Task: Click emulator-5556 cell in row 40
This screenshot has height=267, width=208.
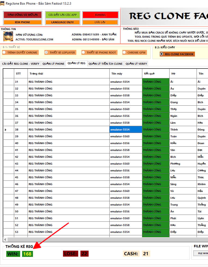Action: click(x=126, y=143)
